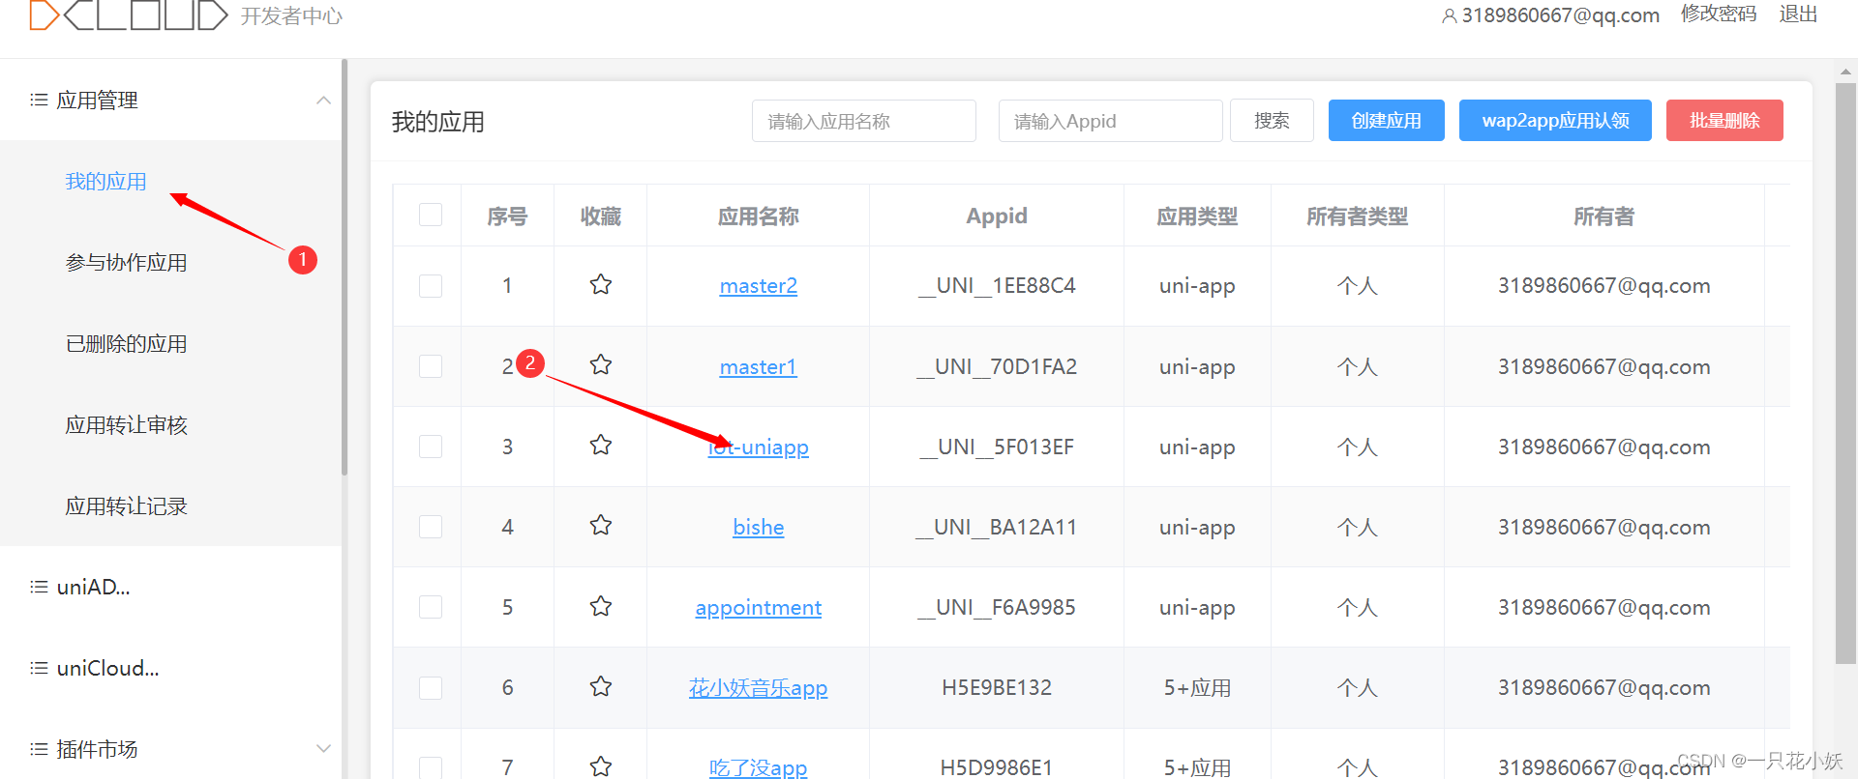Check the 花小妖音乐app row checkbox

tap(431, 688)
